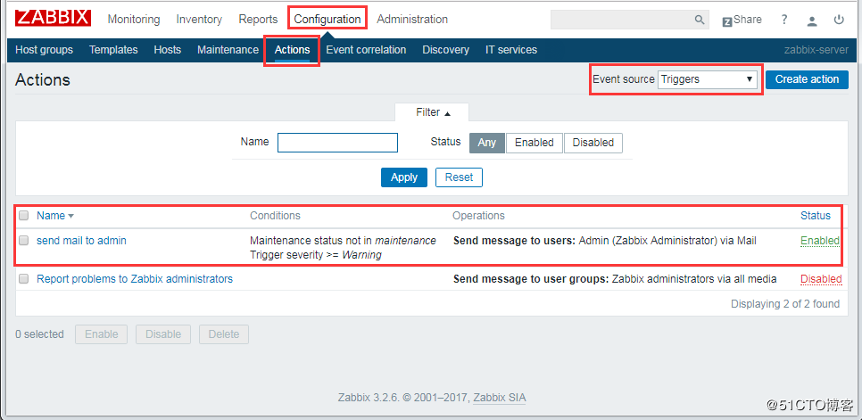The image size is (862, 420).
Task: Go to Hosts submenu
Action: (167, 50)
